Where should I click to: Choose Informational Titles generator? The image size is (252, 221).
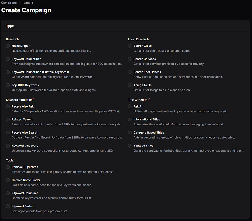(129, 119)
